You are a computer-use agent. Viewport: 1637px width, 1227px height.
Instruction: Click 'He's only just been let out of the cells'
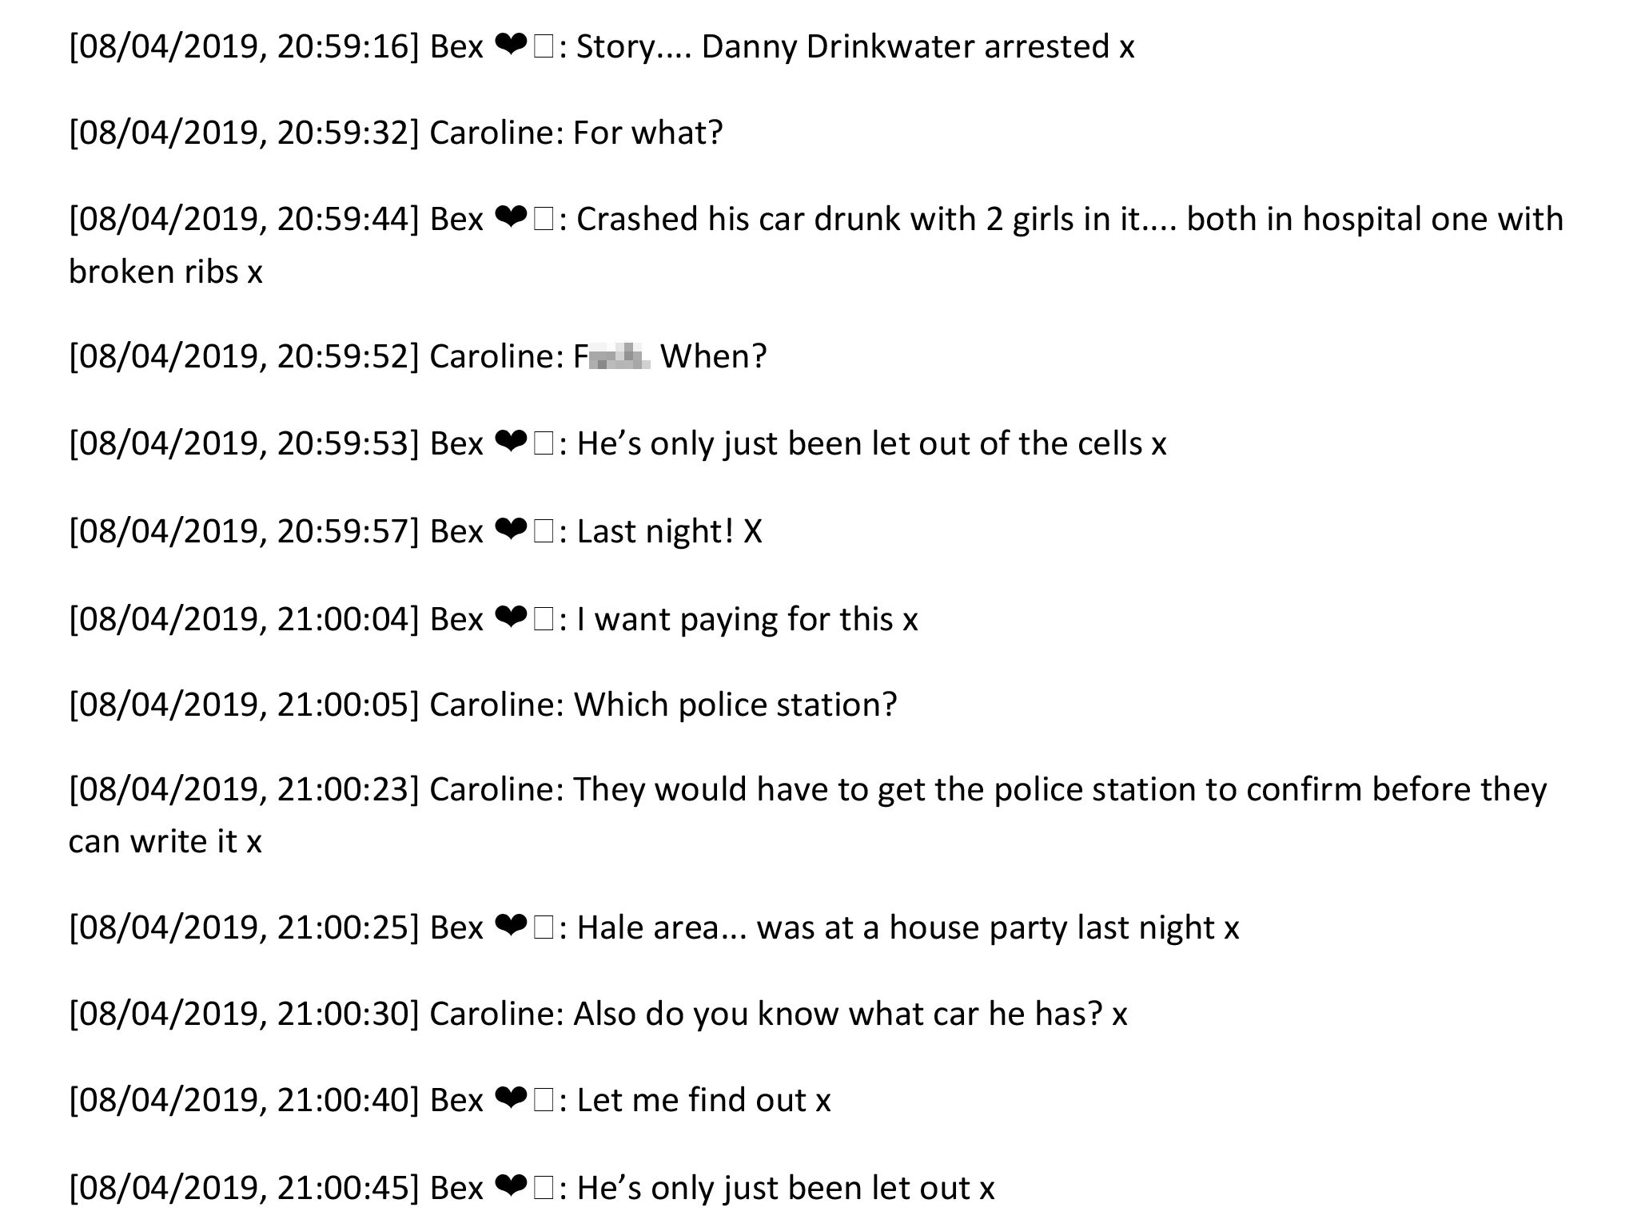click(x=859, y=443)
